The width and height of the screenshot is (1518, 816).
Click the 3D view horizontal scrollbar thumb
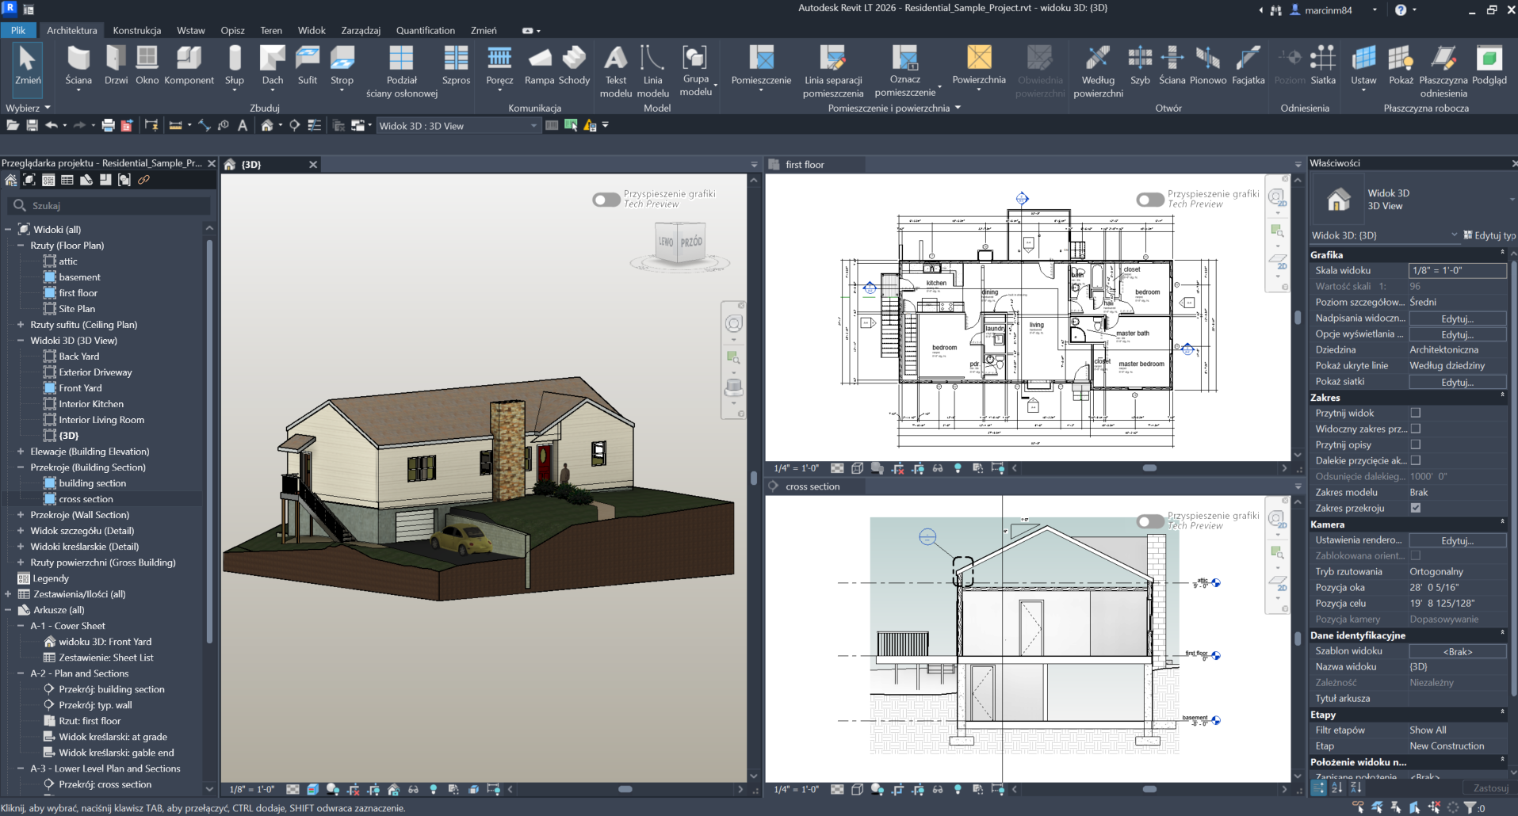pos(625,789)
